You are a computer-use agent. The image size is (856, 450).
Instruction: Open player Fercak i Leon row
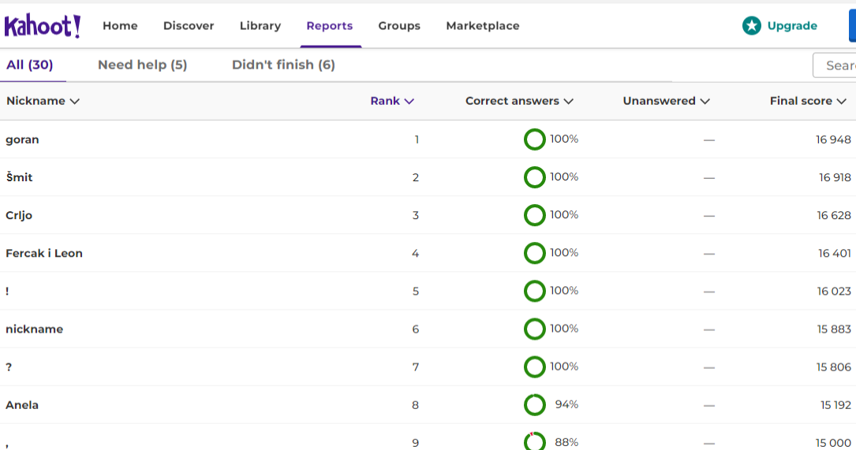tap(428, 253)
